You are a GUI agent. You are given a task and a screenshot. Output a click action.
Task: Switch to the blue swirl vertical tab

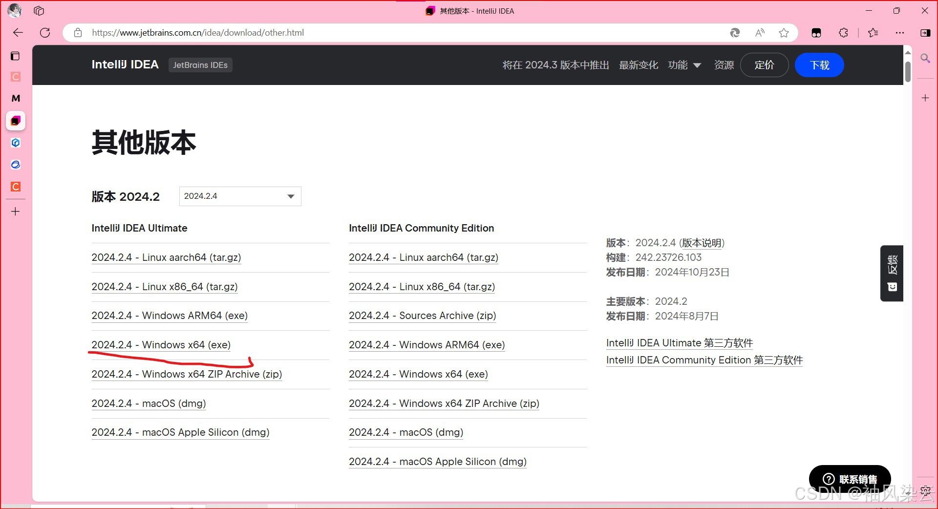pyautogui.click(x=16, y=165)
